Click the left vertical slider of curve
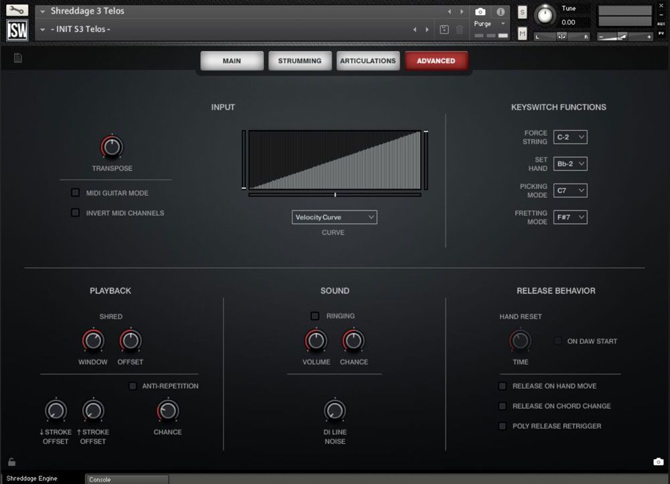Screen dimensions: 670x484 coord(244,160)
